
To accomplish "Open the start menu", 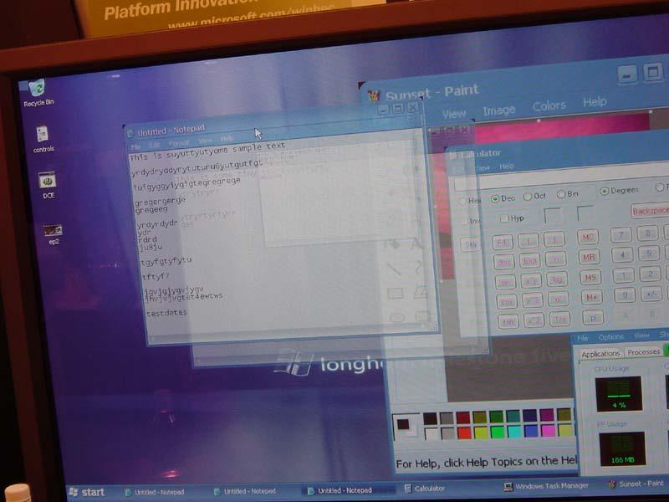I will coord(87,492).
